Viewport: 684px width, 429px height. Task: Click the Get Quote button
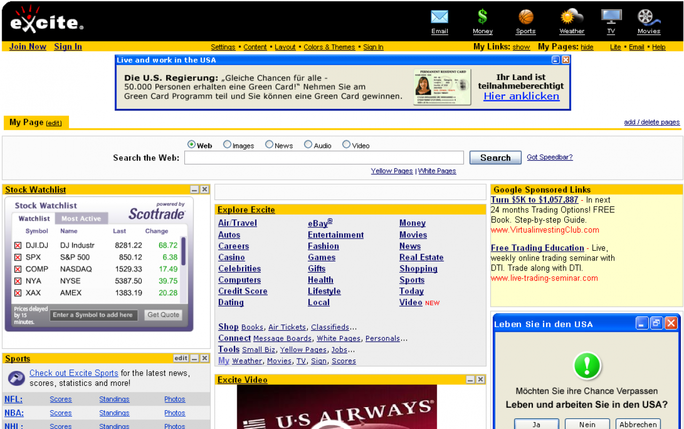tap(164, 315)
